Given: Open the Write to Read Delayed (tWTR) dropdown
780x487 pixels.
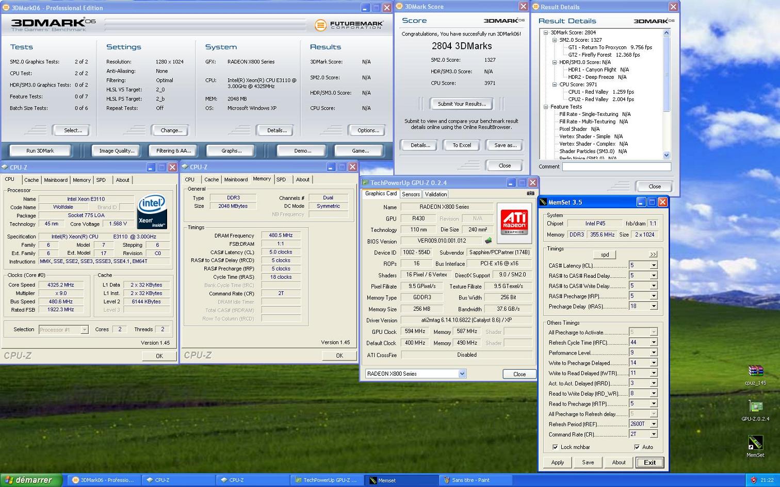Looking at the screenshot, I should point(653,373).
